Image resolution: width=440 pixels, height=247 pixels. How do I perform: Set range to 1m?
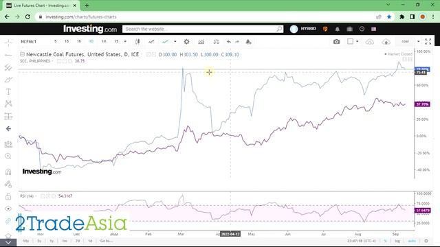(65, 241)
